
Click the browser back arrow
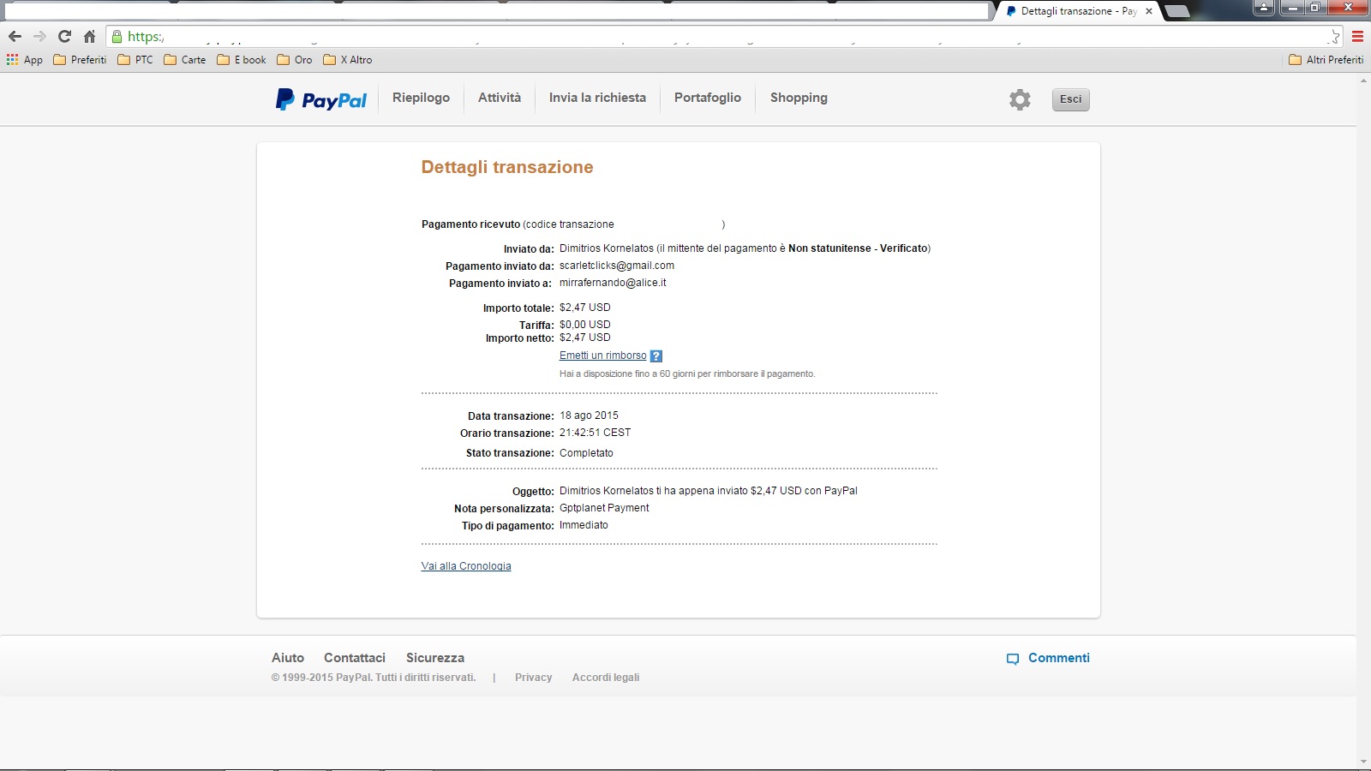click(15, 36)
